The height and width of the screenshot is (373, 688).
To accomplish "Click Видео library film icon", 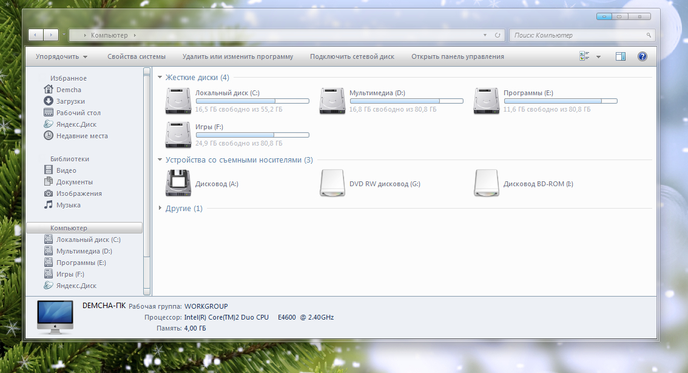I will 49,170.
